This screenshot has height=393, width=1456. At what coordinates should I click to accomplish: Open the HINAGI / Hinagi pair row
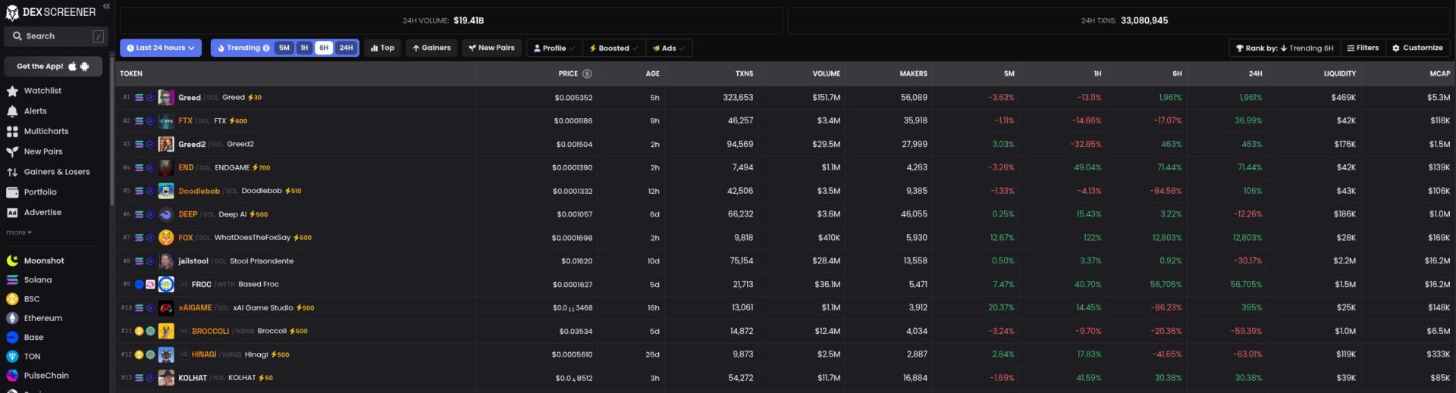tap(785, 354)
